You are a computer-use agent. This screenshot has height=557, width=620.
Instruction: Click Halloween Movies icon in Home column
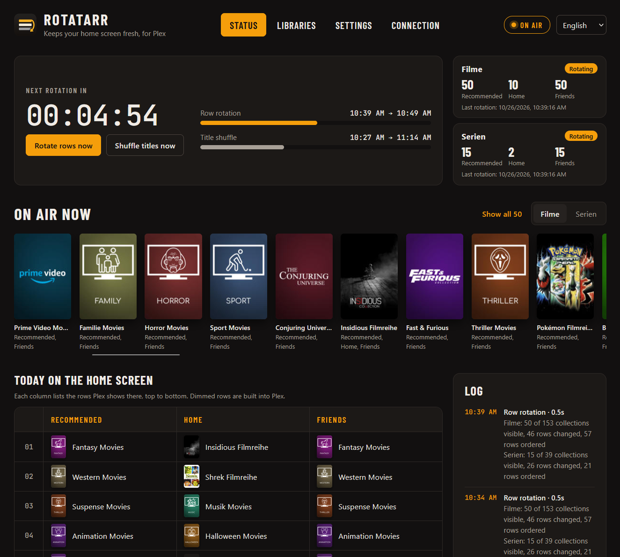tap(191, 536)
